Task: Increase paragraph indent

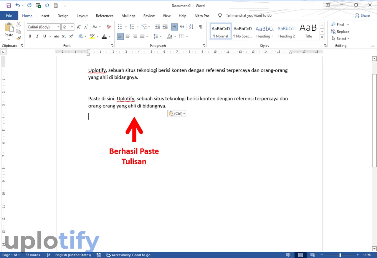Action: coord(165,27)
